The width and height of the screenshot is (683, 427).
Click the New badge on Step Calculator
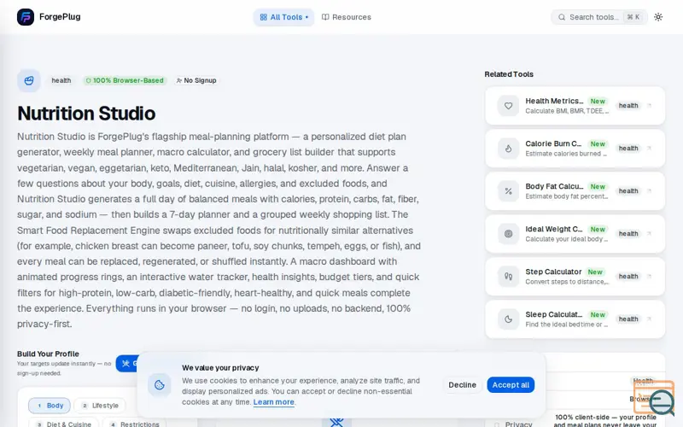595,272
